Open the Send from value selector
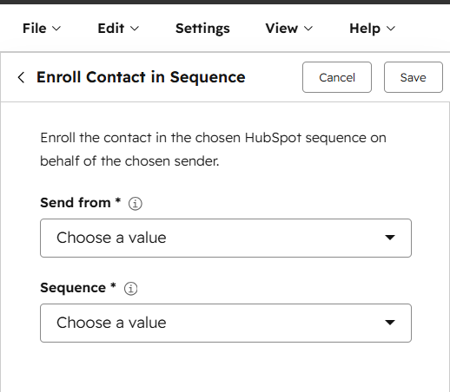This screenshot has width=450, height=392. click(x=226, y=238)
